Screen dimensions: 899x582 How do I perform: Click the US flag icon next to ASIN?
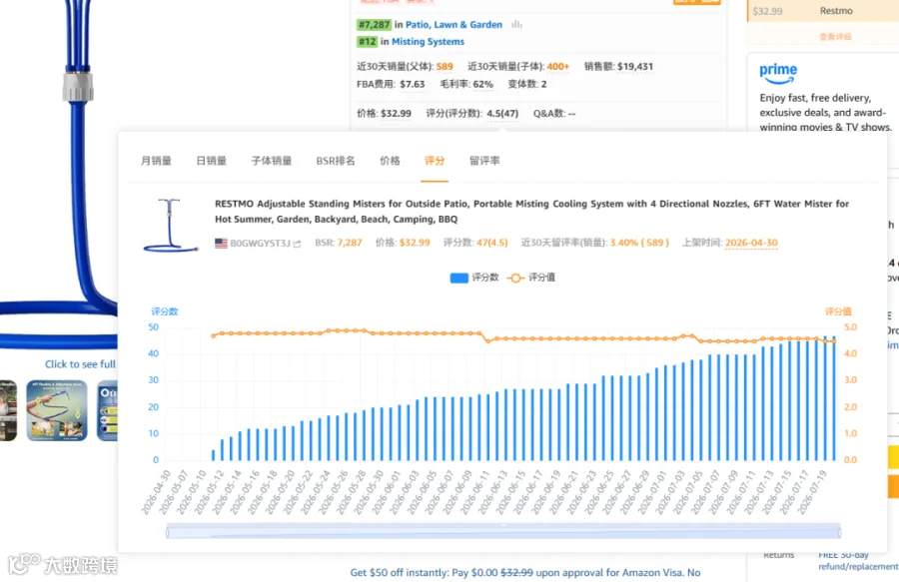coord(221,243)
